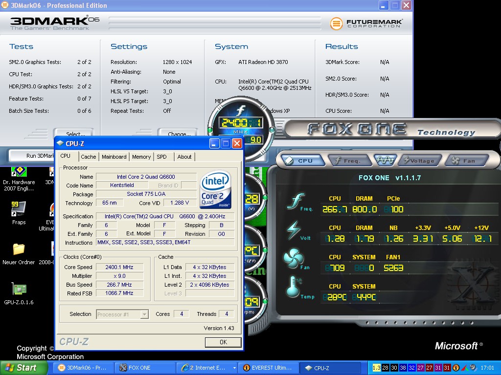Click the CPU-Z title bar icon

(60, 144)
